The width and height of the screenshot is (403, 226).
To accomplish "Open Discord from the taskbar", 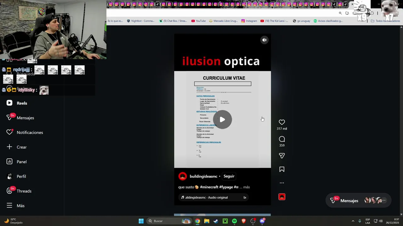I will pyautogui.click(x=262, y=221).
